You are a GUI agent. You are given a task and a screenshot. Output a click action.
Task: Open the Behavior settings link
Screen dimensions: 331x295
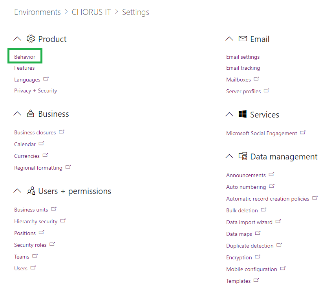[x=25, y=57]
